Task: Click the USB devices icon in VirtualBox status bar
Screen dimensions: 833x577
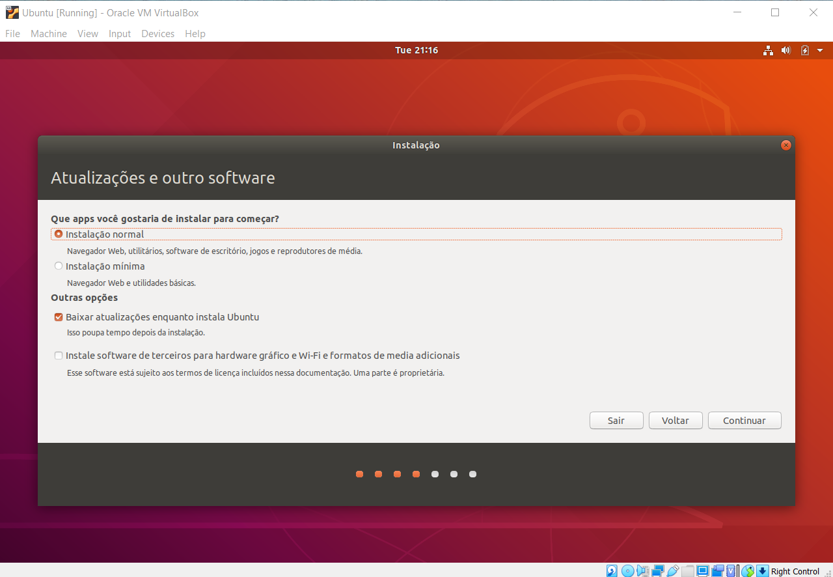Action: pos(673,571)
